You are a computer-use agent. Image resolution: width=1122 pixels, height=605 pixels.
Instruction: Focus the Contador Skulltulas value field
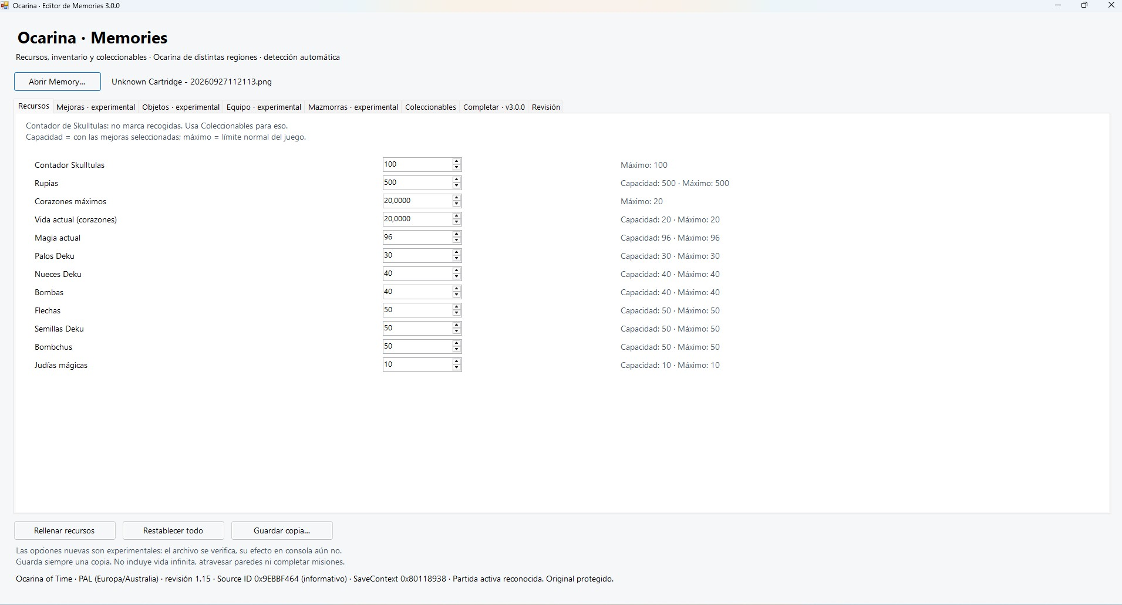[x=417, y=164]
